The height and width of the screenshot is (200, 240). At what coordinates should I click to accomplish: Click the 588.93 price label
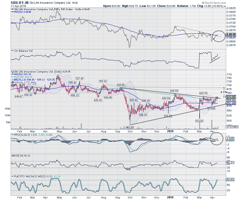point(146,101)
